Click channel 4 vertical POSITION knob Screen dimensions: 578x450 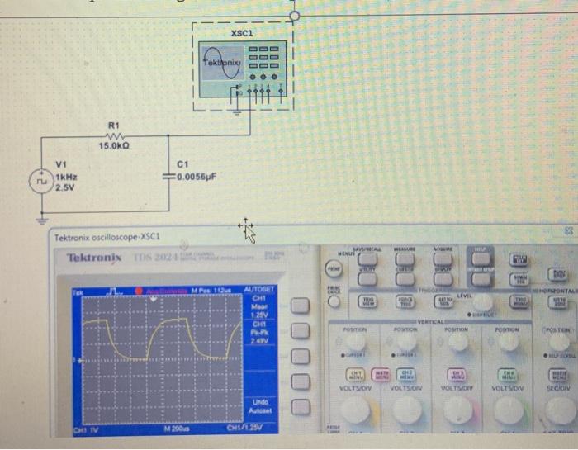509,342
